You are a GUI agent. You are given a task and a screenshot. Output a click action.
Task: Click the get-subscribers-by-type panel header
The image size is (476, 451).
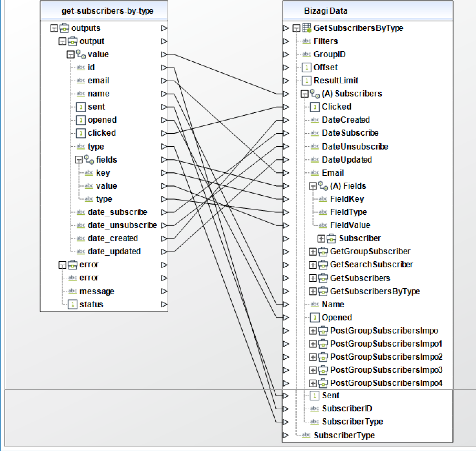(104, 11)
